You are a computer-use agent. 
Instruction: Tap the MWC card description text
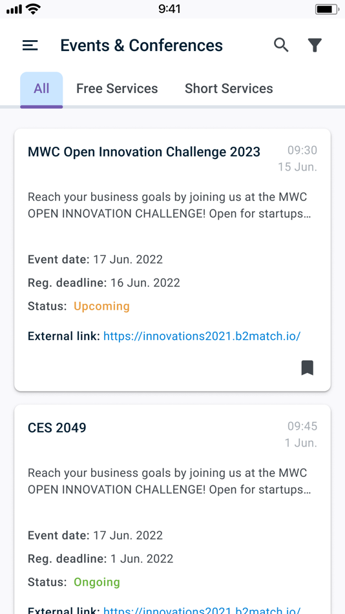pos(169,206)
